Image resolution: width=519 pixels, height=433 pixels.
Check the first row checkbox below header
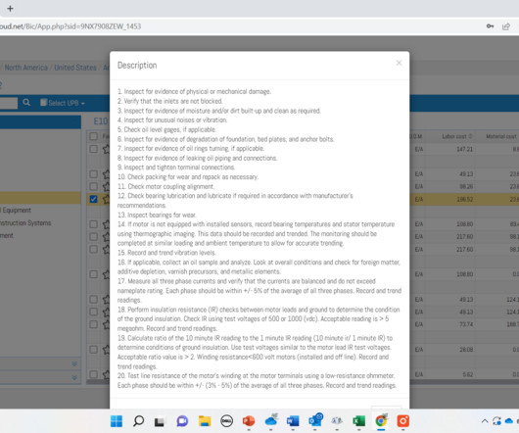94,149
